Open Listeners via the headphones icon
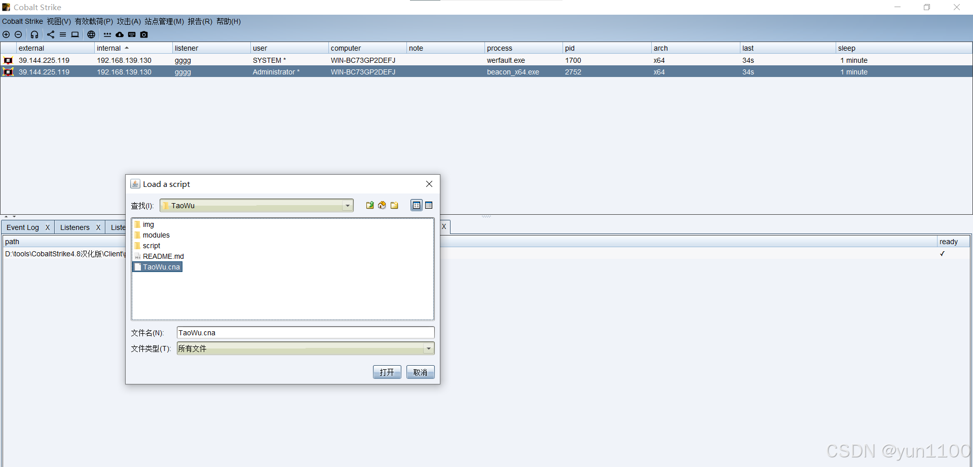The image size is (973, 467). [34, 34]
